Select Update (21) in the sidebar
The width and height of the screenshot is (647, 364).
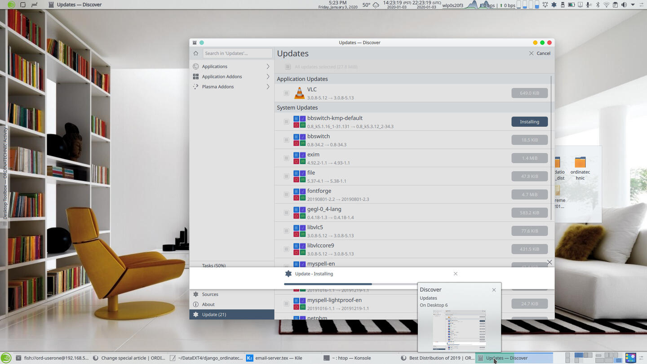pyautogui.click(x=232, y=315)
